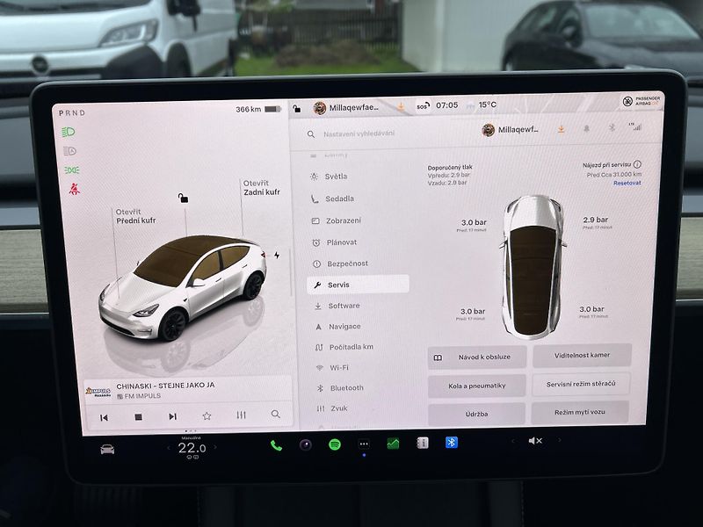Click the Resetovat link
Image resolution: width=703 pixels, height=527 pixels.
point(627,183)
